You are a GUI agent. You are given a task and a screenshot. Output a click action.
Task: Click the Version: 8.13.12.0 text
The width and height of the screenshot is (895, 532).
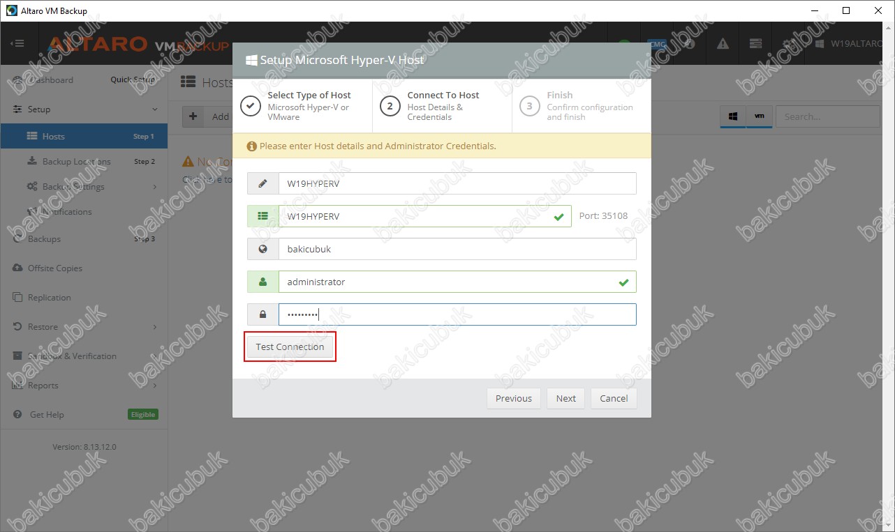84,447
